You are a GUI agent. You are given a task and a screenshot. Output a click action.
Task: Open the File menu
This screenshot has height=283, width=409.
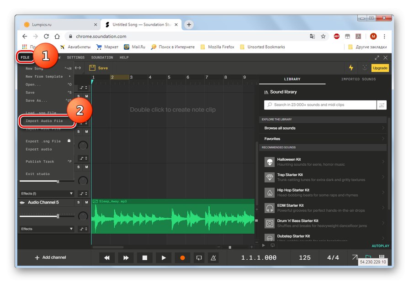(x=25, y=58)
